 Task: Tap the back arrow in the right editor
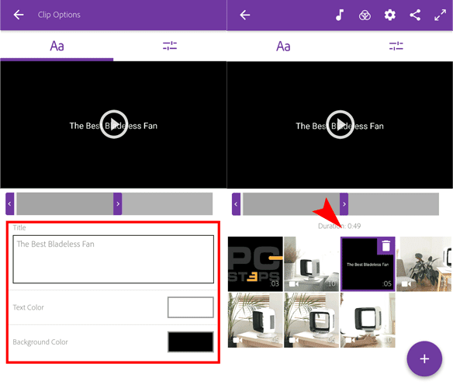244,15
